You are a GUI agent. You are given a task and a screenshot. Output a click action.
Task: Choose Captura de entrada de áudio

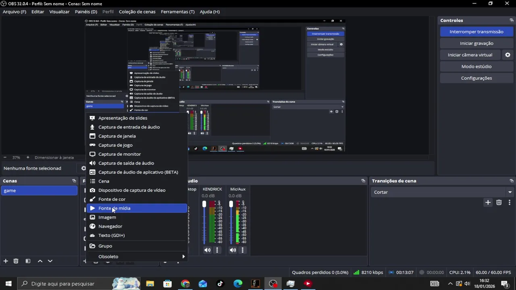click(x=137, y=127)
